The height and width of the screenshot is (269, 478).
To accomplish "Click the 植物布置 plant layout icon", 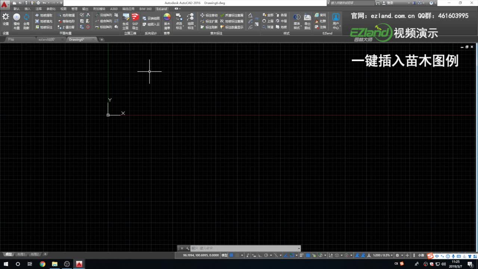I will point(16,22).
